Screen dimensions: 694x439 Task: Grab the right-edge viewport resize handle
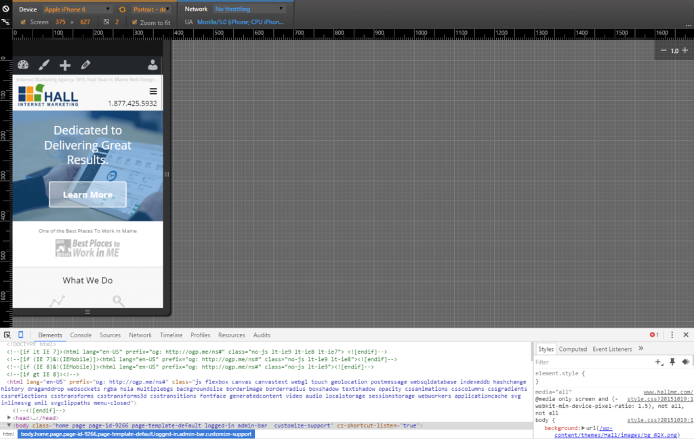[167, 174]
